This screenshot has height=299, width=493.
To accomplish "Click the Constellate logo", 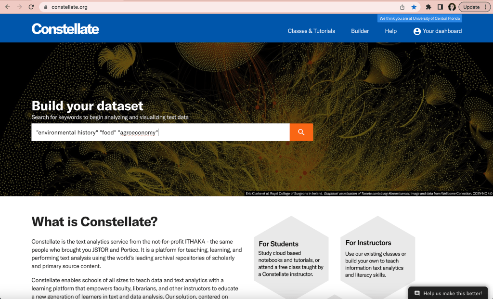I will click(65, 29).
